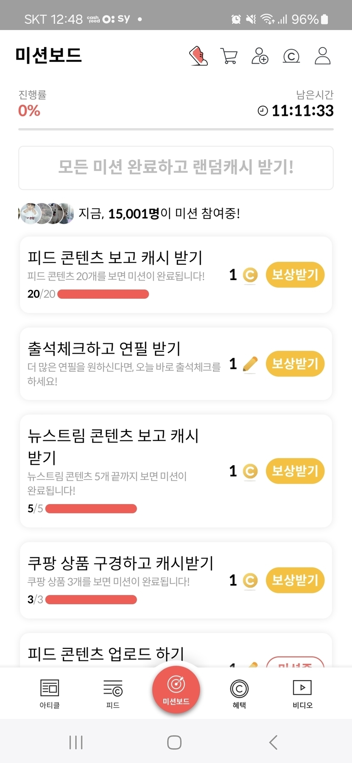Switch to the 아티클 tab
The height and width of the screenshot is (763, 352).
click(x=50, y=693)
